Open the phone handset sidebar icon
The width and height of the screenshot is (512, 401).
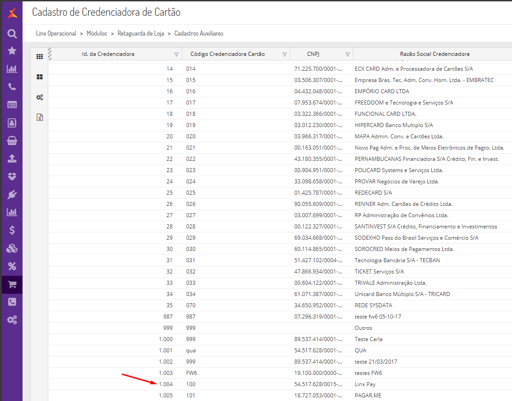tap(12, 87)
